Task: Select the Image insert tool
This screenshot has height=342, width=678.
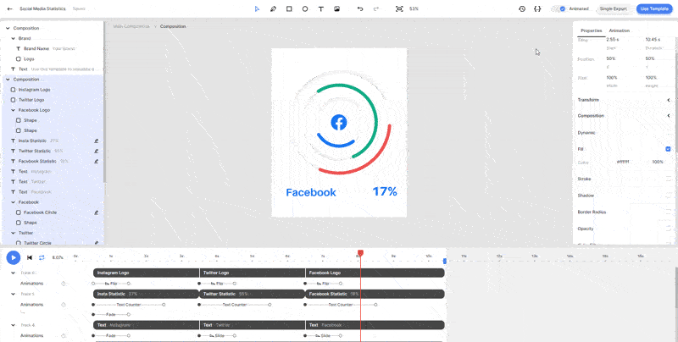Action: click(336, 8)
